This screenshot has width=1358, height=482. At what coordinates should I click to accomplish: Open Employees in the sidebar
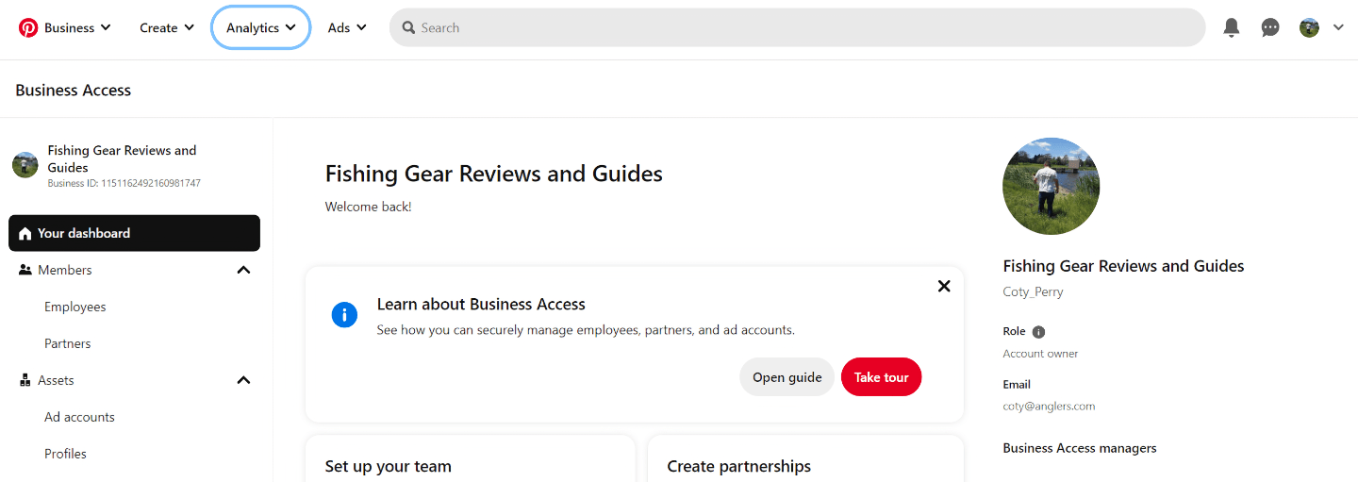click(75, 307)
